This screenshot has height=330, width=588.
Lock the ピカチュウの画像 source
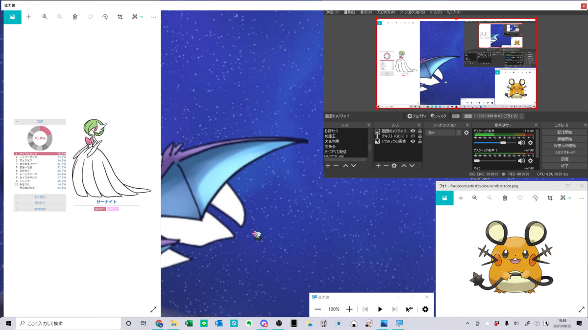tap(419, 141)
